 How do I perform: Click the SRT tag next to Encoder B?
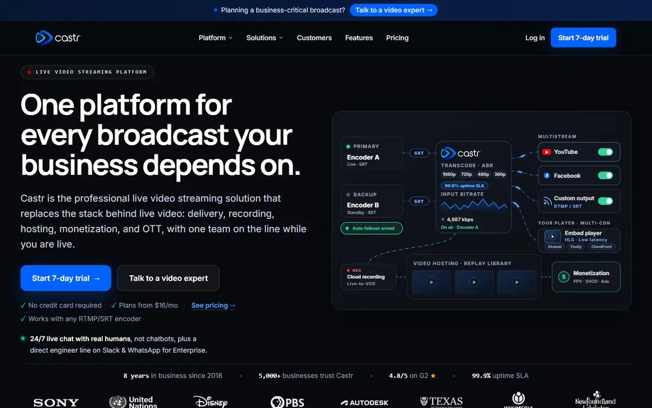[x=418, y=201]
